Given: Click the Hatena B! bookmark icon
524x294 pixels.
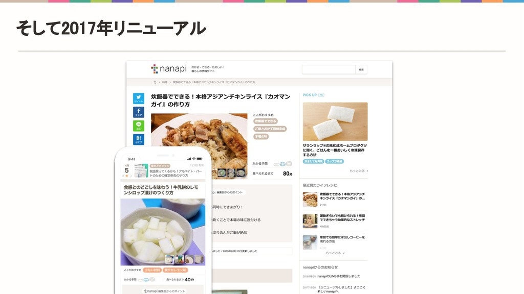Looking at the screenshot, I should click(139, 139).
